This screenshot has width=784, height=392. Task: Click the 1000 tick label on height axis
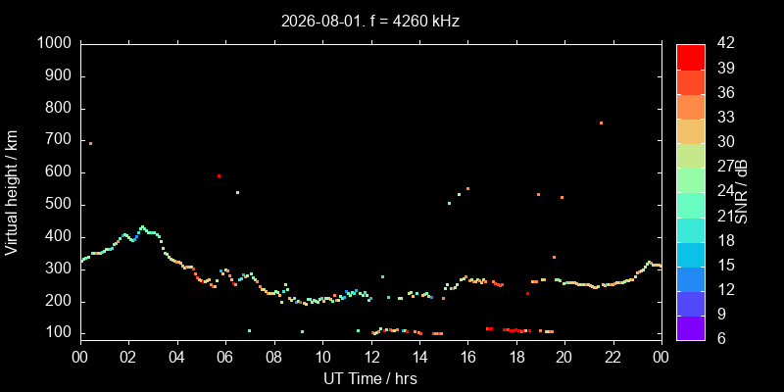click(x=56, y=44)
